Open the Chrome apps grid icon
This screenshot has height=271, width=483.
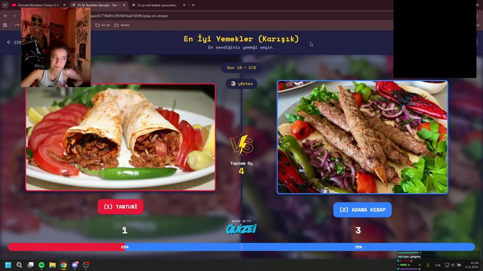pyautogui.click(x=5, y=25)
